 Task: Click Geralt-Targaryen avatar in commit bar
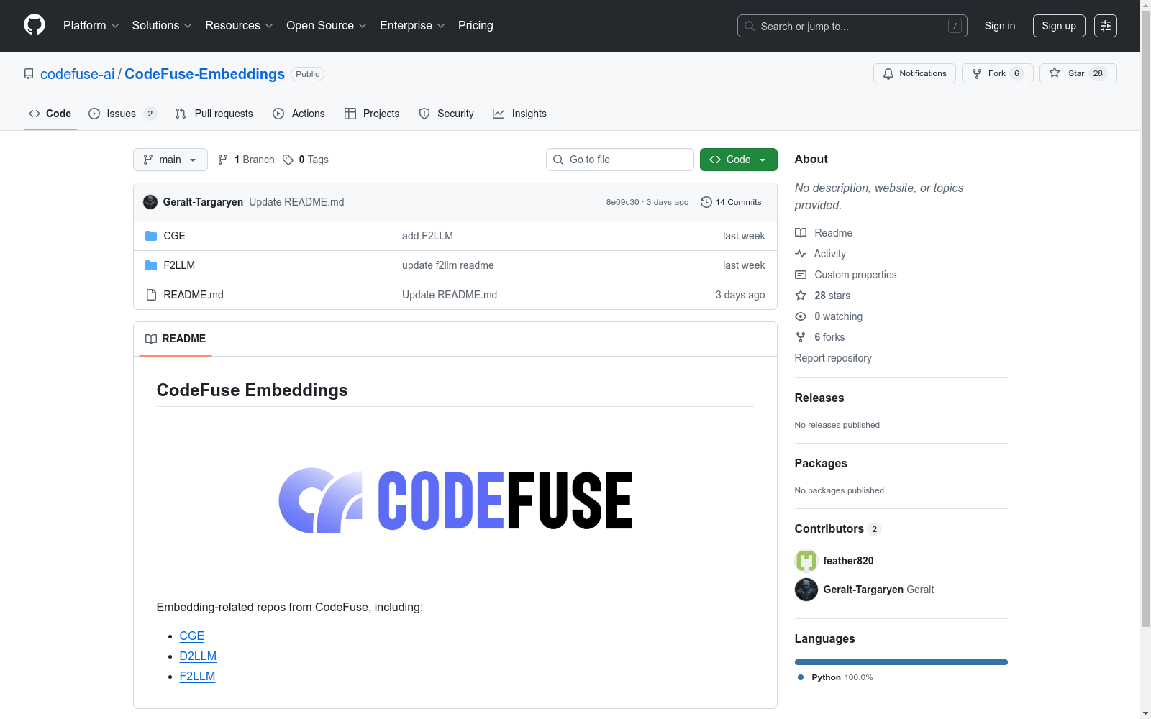tap(150, 202)
